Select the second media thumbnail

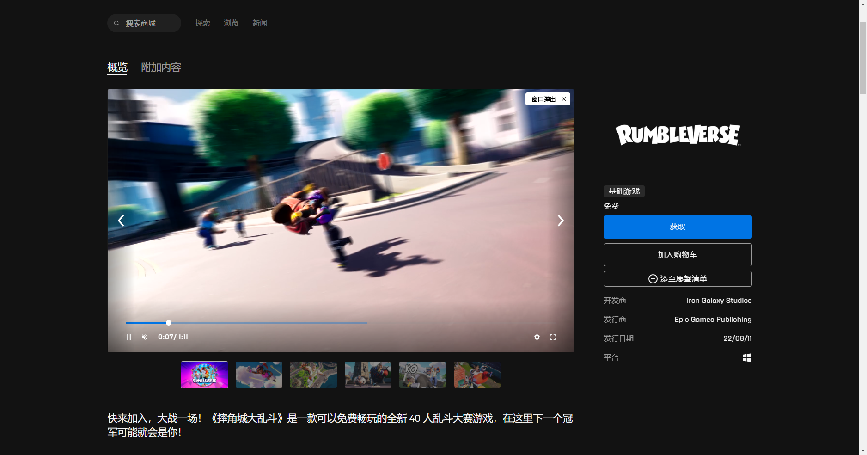(259, 375)
